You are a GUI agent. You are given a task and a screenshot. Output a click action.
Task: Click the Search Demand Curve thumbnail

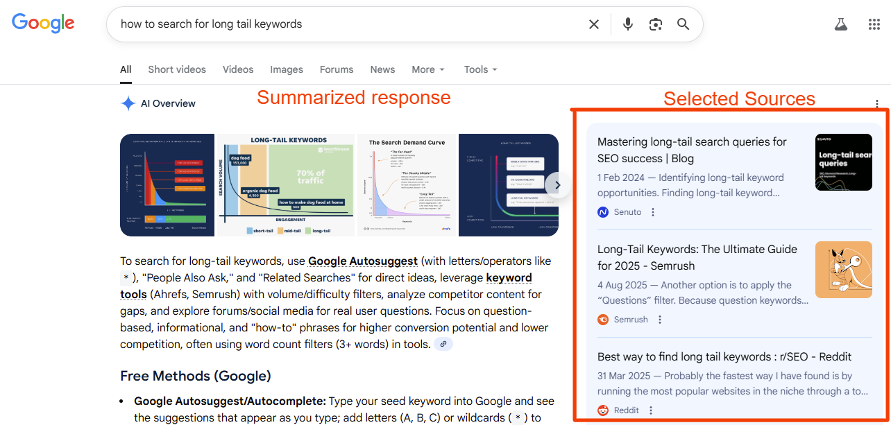pyautogui.click(x=407, y=184)
